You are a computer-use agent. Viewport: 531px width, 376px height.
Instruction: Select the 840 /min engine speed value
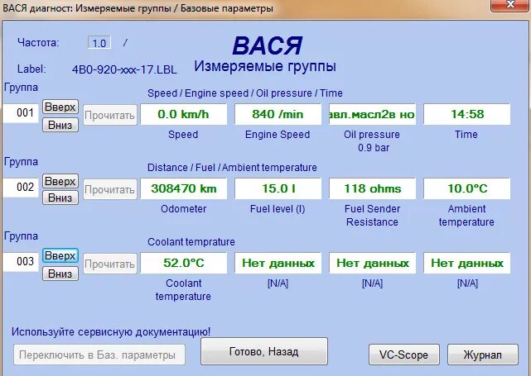[278, 114]
